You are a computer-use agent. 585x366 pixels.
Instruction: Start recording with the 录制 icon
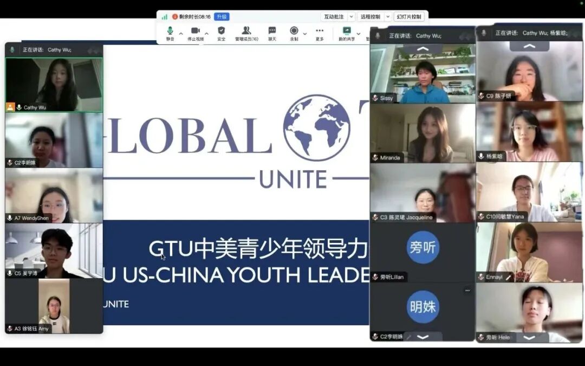click(x=294, y=30)
